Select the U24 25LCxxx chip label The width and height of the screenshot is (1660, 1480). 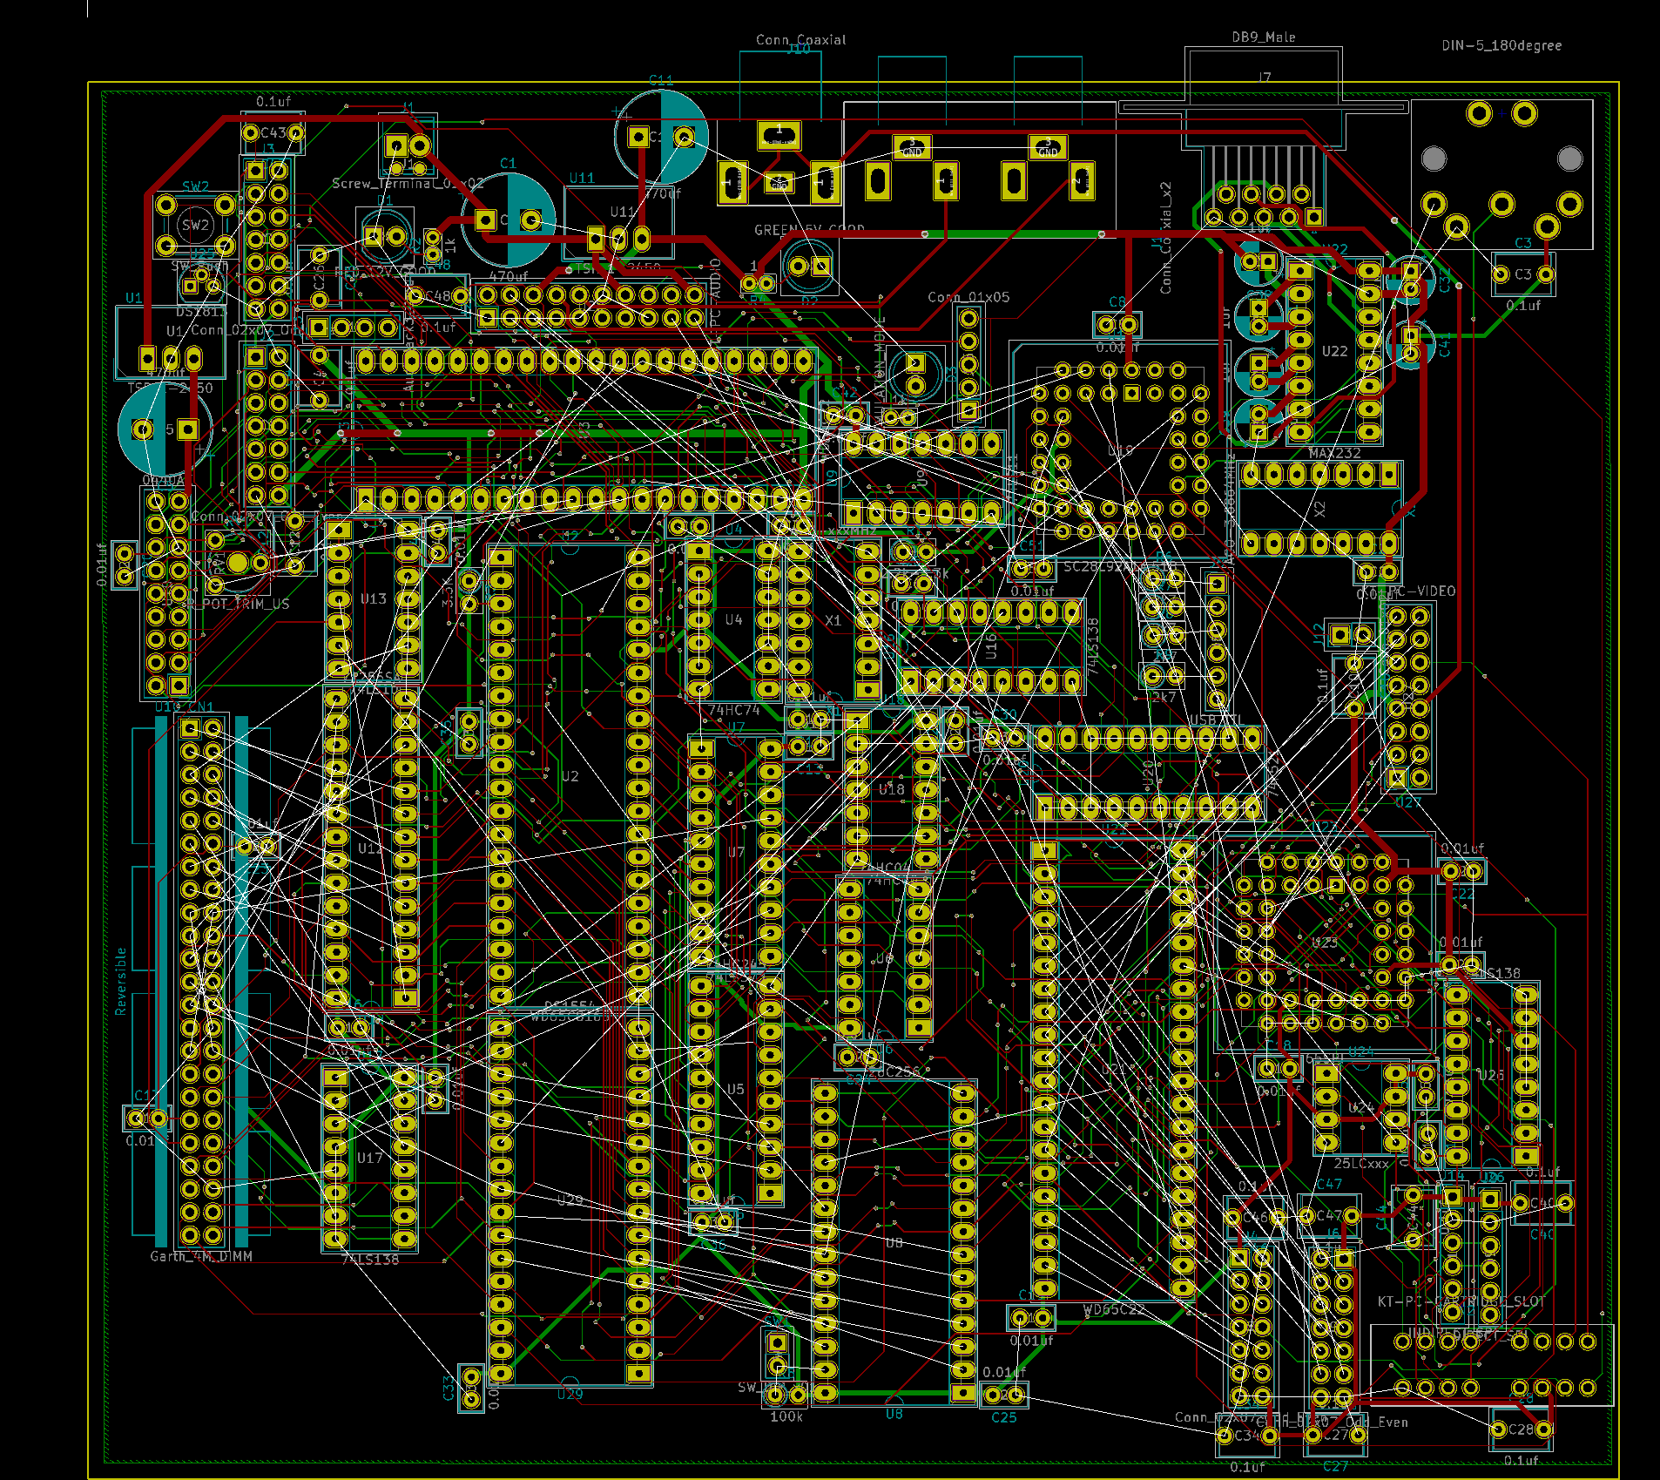1360,1108
